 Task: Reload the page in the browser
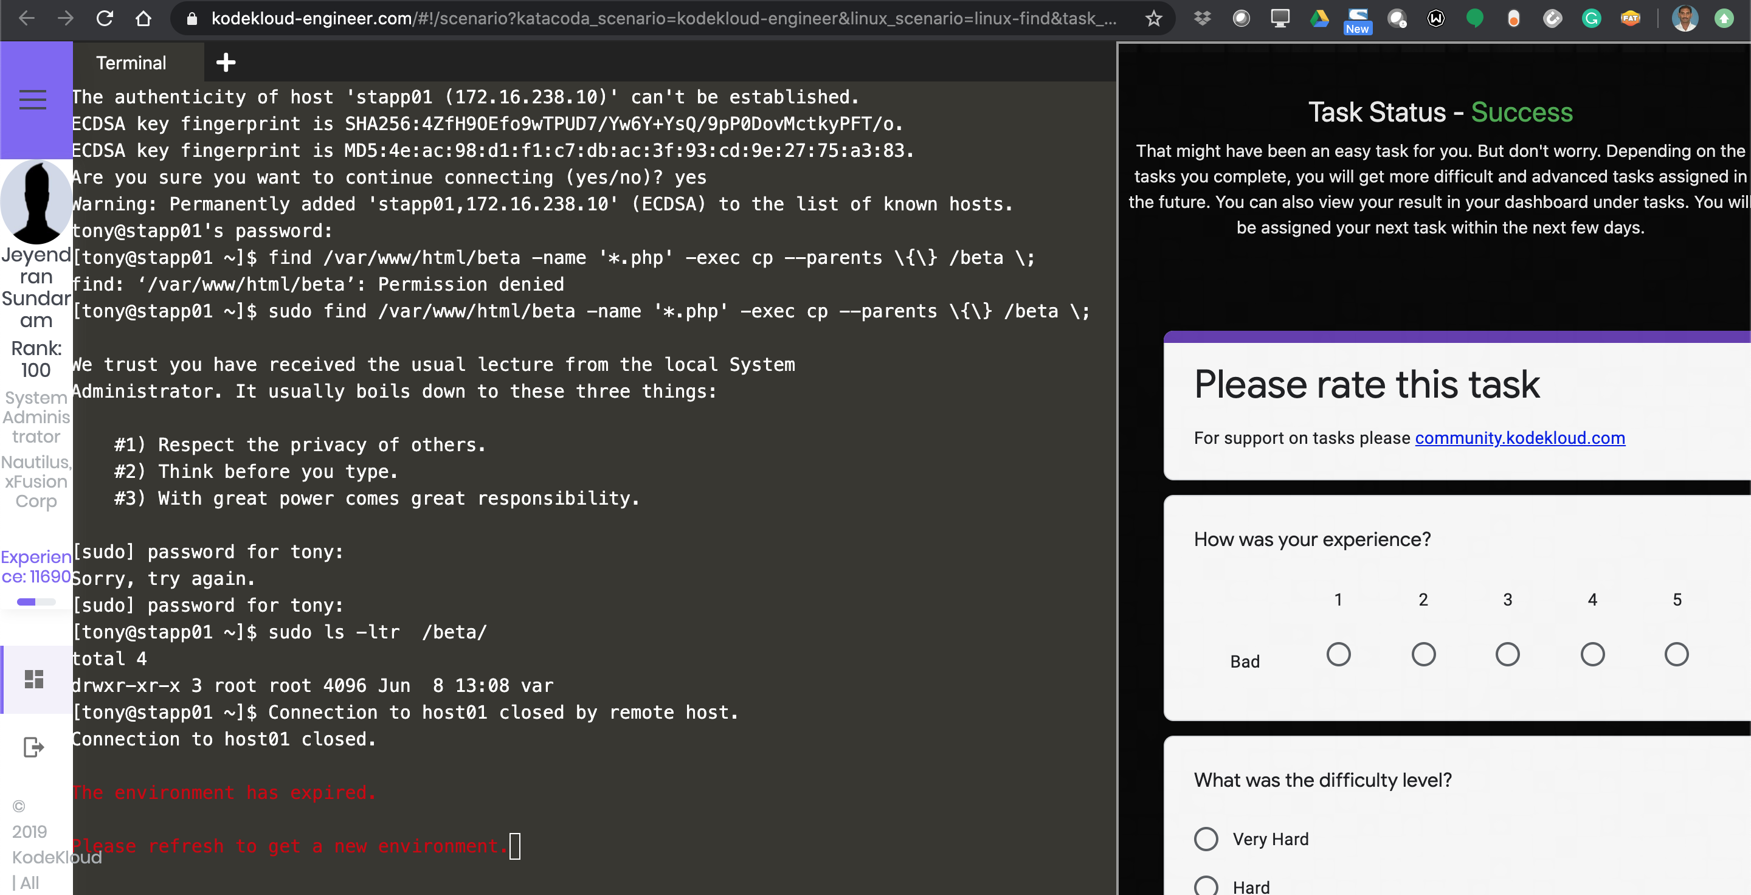104,18
